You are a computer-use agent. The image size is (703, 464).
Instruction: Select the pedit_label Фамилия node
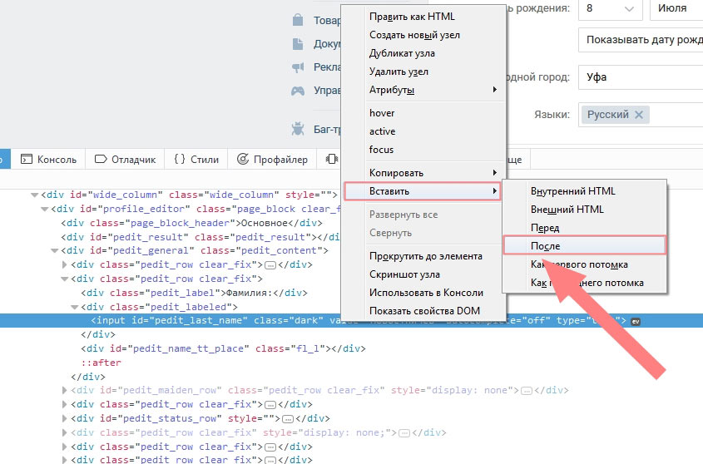click(194, 293)
